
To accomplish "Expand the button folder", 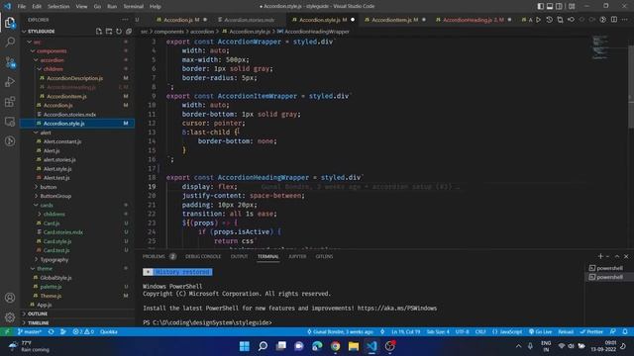I will [x=49, y=187].
